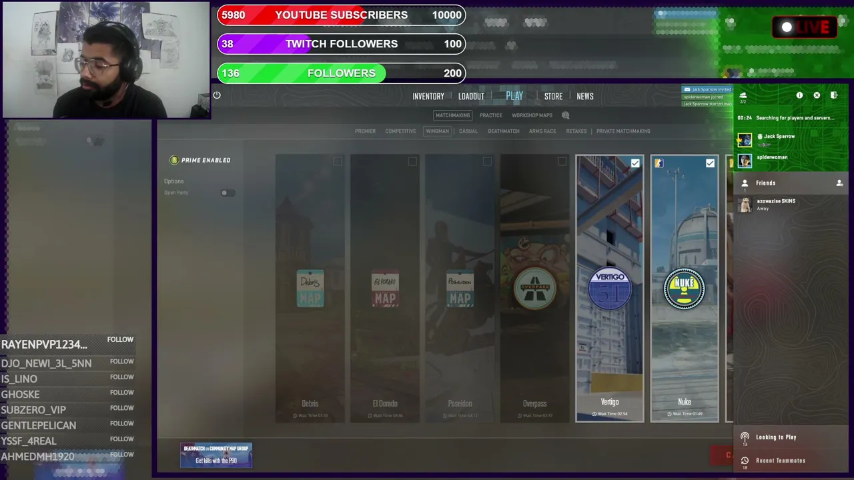Click the Overpass map emblem
854x480 pixels.
tap(534, 288)
